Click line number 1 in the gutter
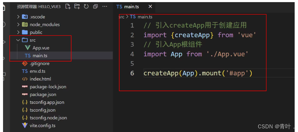 pos(132,25)
